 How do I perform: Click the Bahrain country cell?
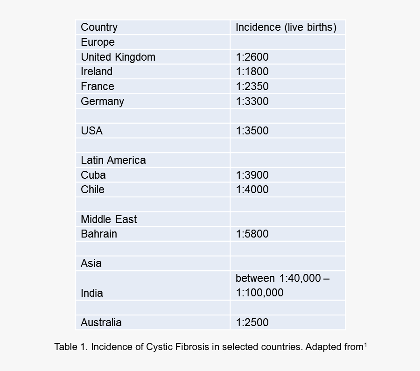[99, 234]
